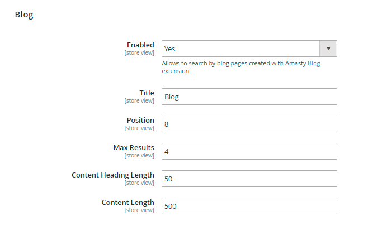Click the Position field with value 8

[x=249, y=124]
